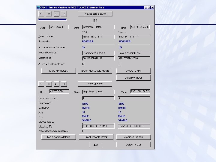Click person section User field

[x=59, y=91]
